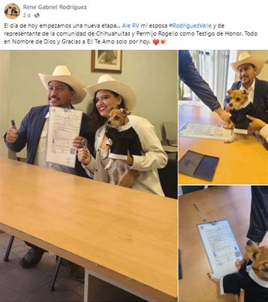Check the public globe privacy icon
Viewport: 268px width, 302px height.
pos(37,15)
